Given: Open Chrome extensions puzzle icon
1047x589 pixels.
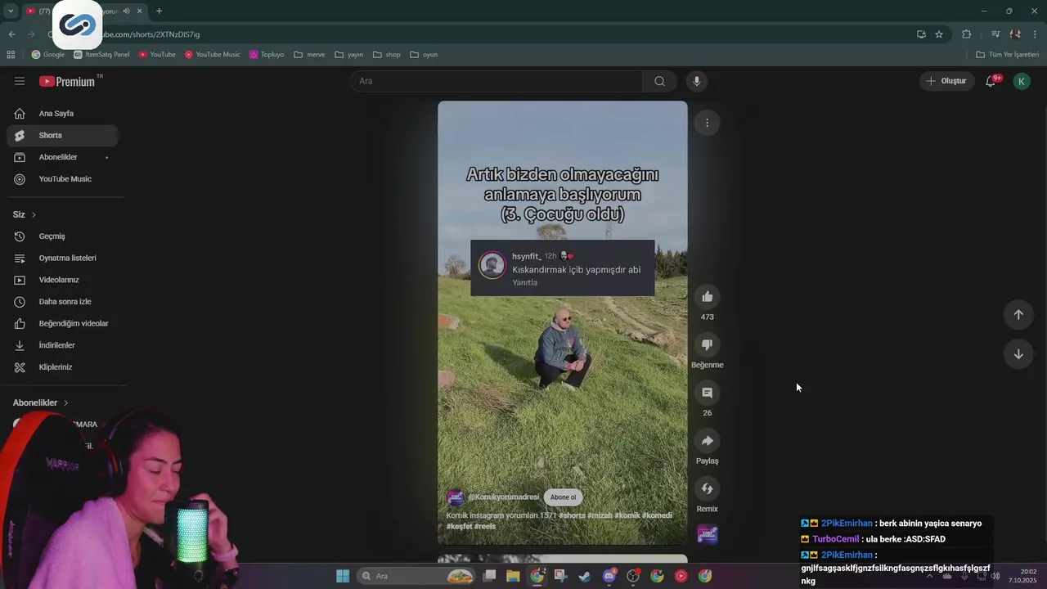Looking at the screenshot, I should 967,34.
